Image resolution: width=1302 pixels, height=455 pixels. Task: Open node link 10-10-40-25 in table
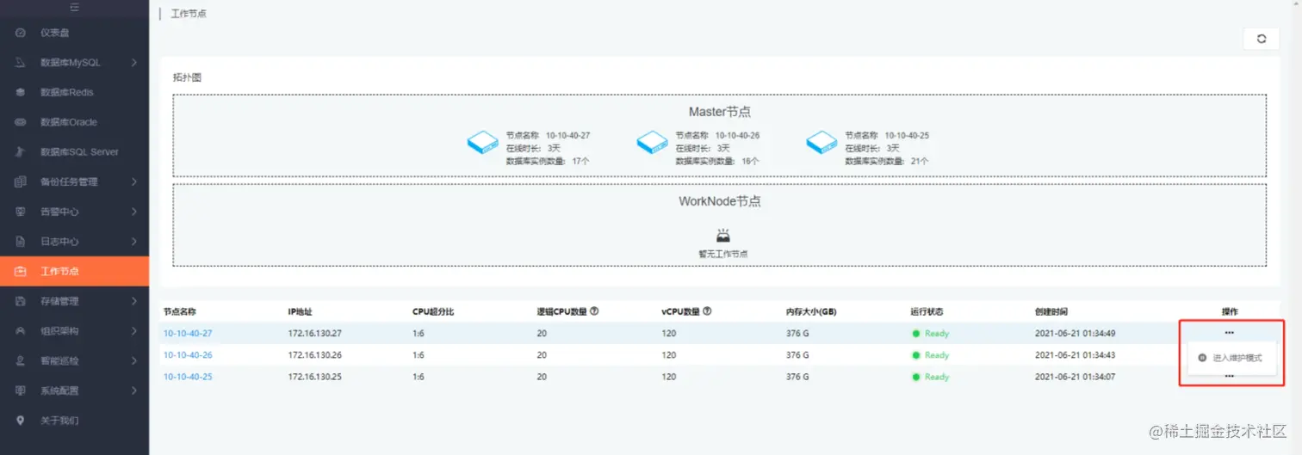[188, 377]
